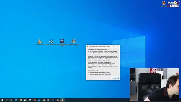Open the dark blue setup desktop icon

pyautogui.click(x=62, y=41)
